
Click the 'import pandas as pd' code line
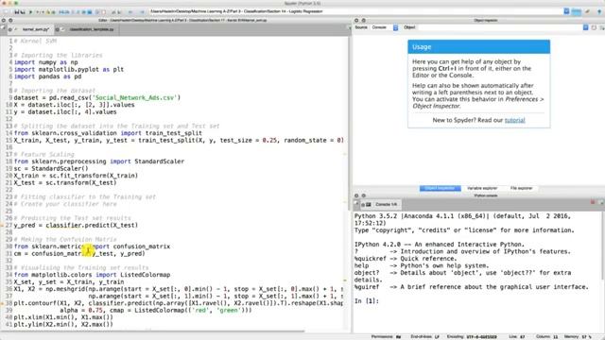point(48,76)
